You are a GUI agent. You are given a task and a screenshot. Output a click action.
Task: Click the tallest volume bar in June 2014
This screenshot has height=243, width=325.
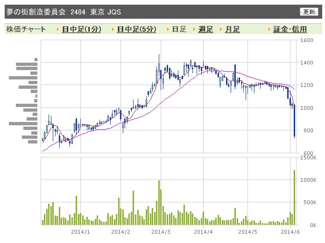coord(294,197)
